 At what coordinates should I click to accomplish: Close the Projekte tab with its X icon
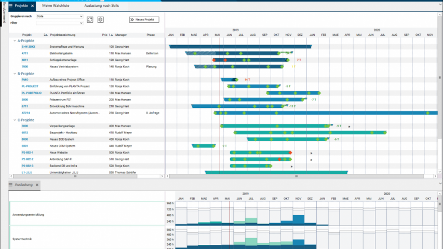(x=32, y=6)
